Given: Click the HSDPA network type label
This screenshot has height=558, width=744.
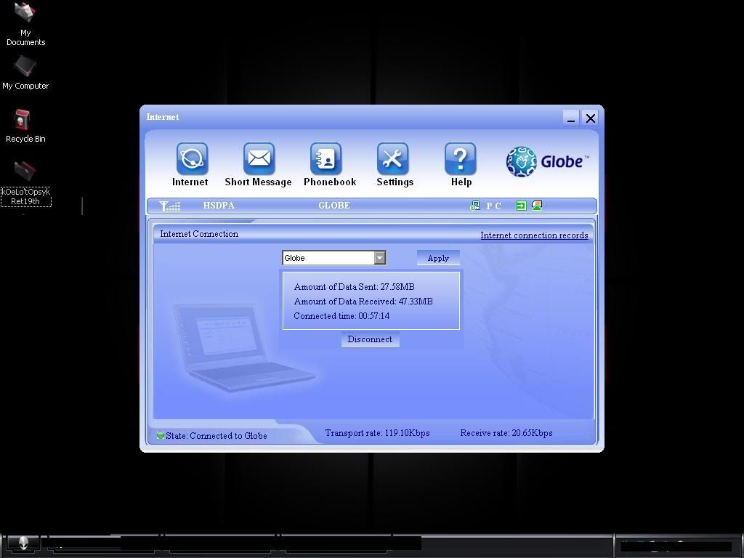Looking at the screenshot, I should pos(219,206).
